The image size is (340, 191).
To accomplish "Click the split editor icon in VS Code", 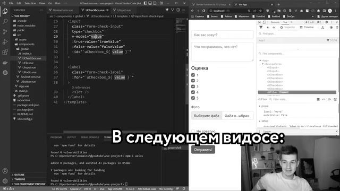I will (178, 10).
